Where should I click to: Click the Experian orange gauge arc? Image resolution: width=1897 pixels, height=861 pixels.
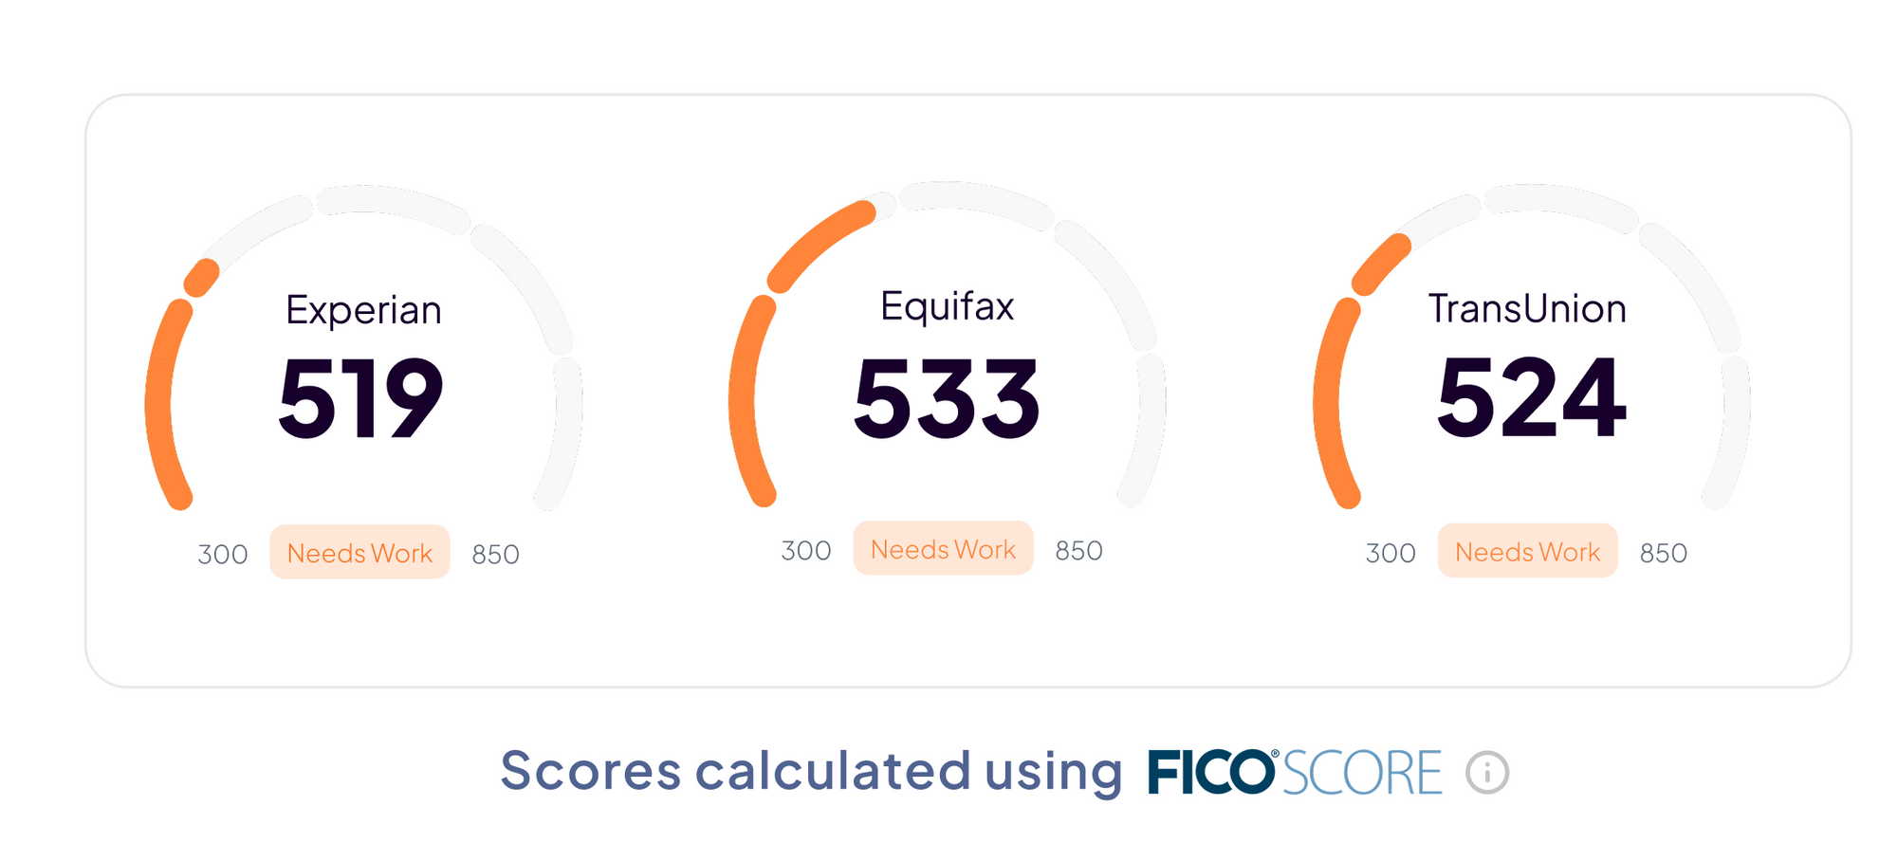click(159, 403)
